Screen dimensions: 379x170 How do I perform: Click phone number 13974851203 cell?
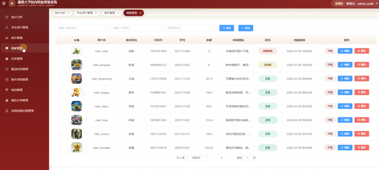click(x=158, y=120)
